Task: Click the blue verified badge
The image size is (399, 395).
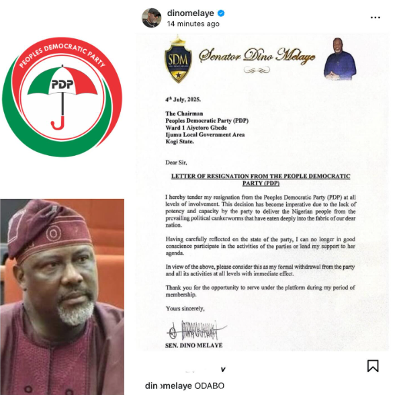Action: tap(221, 13)
